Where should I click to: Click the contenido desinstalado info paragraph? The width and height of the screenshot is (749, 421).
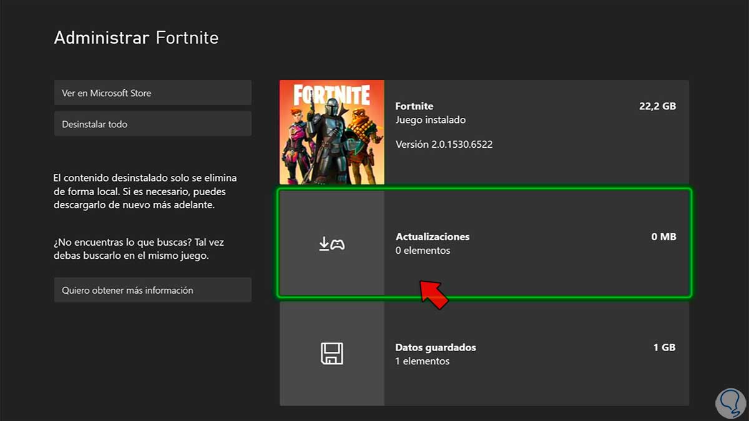click(x=145, y=191)
